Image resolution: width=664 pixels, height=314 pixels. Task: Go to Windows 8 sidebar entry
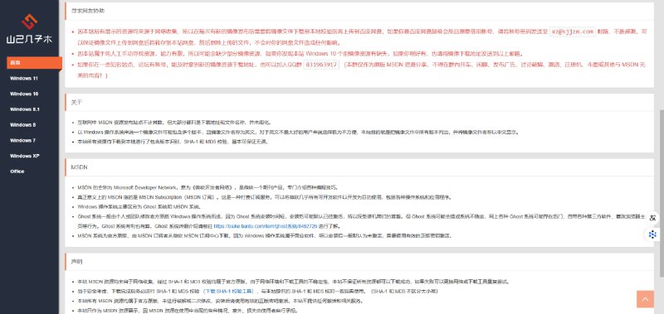[23, 125]
